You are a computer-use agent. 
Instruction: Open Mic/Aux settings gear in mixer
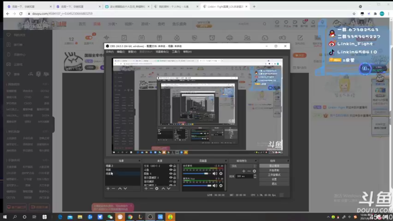pos(221,186)
